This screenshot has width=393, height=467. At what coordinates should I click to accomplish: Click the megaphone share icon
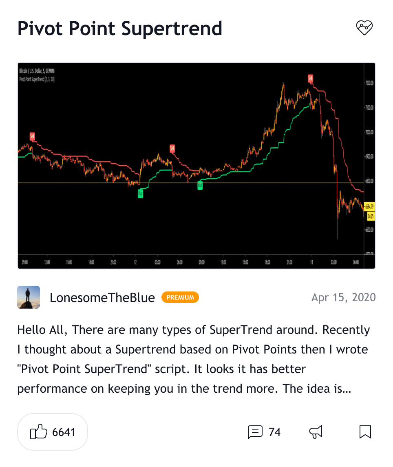pyautogui.click(x=316, y=432)
